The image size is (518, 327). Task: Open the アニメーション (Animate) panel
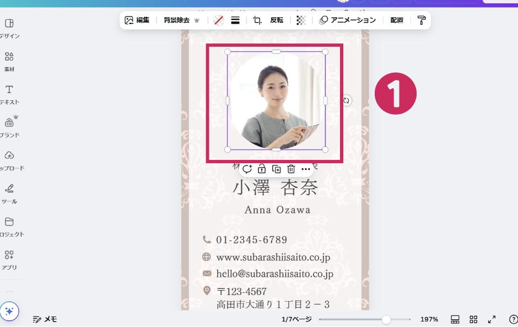coord(348,20)
